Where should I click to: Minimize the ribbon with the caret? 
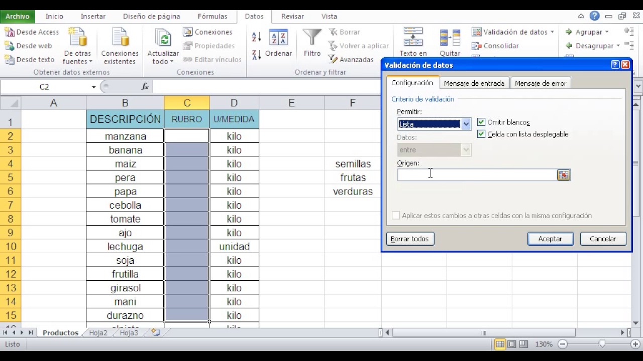point(581,16)
